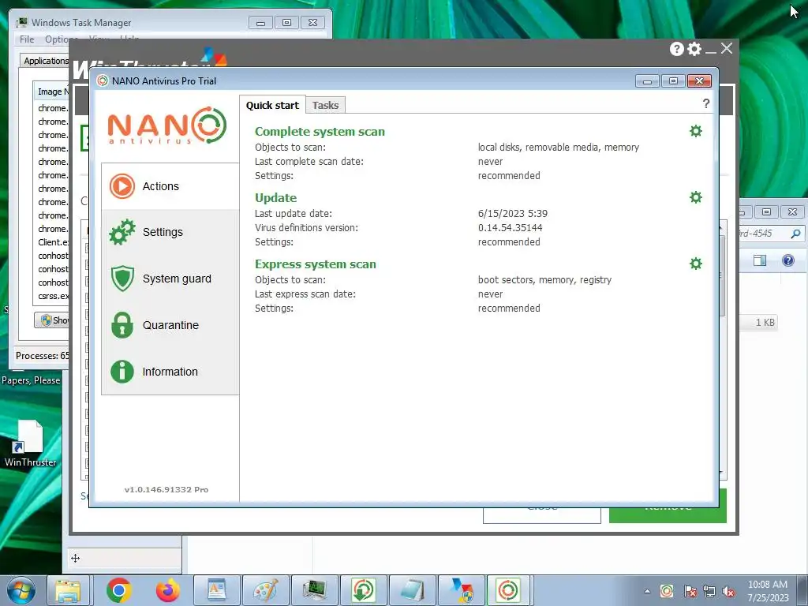Toggle the Explorer preview pane icon
808x606 pixels.
point(760,260)
